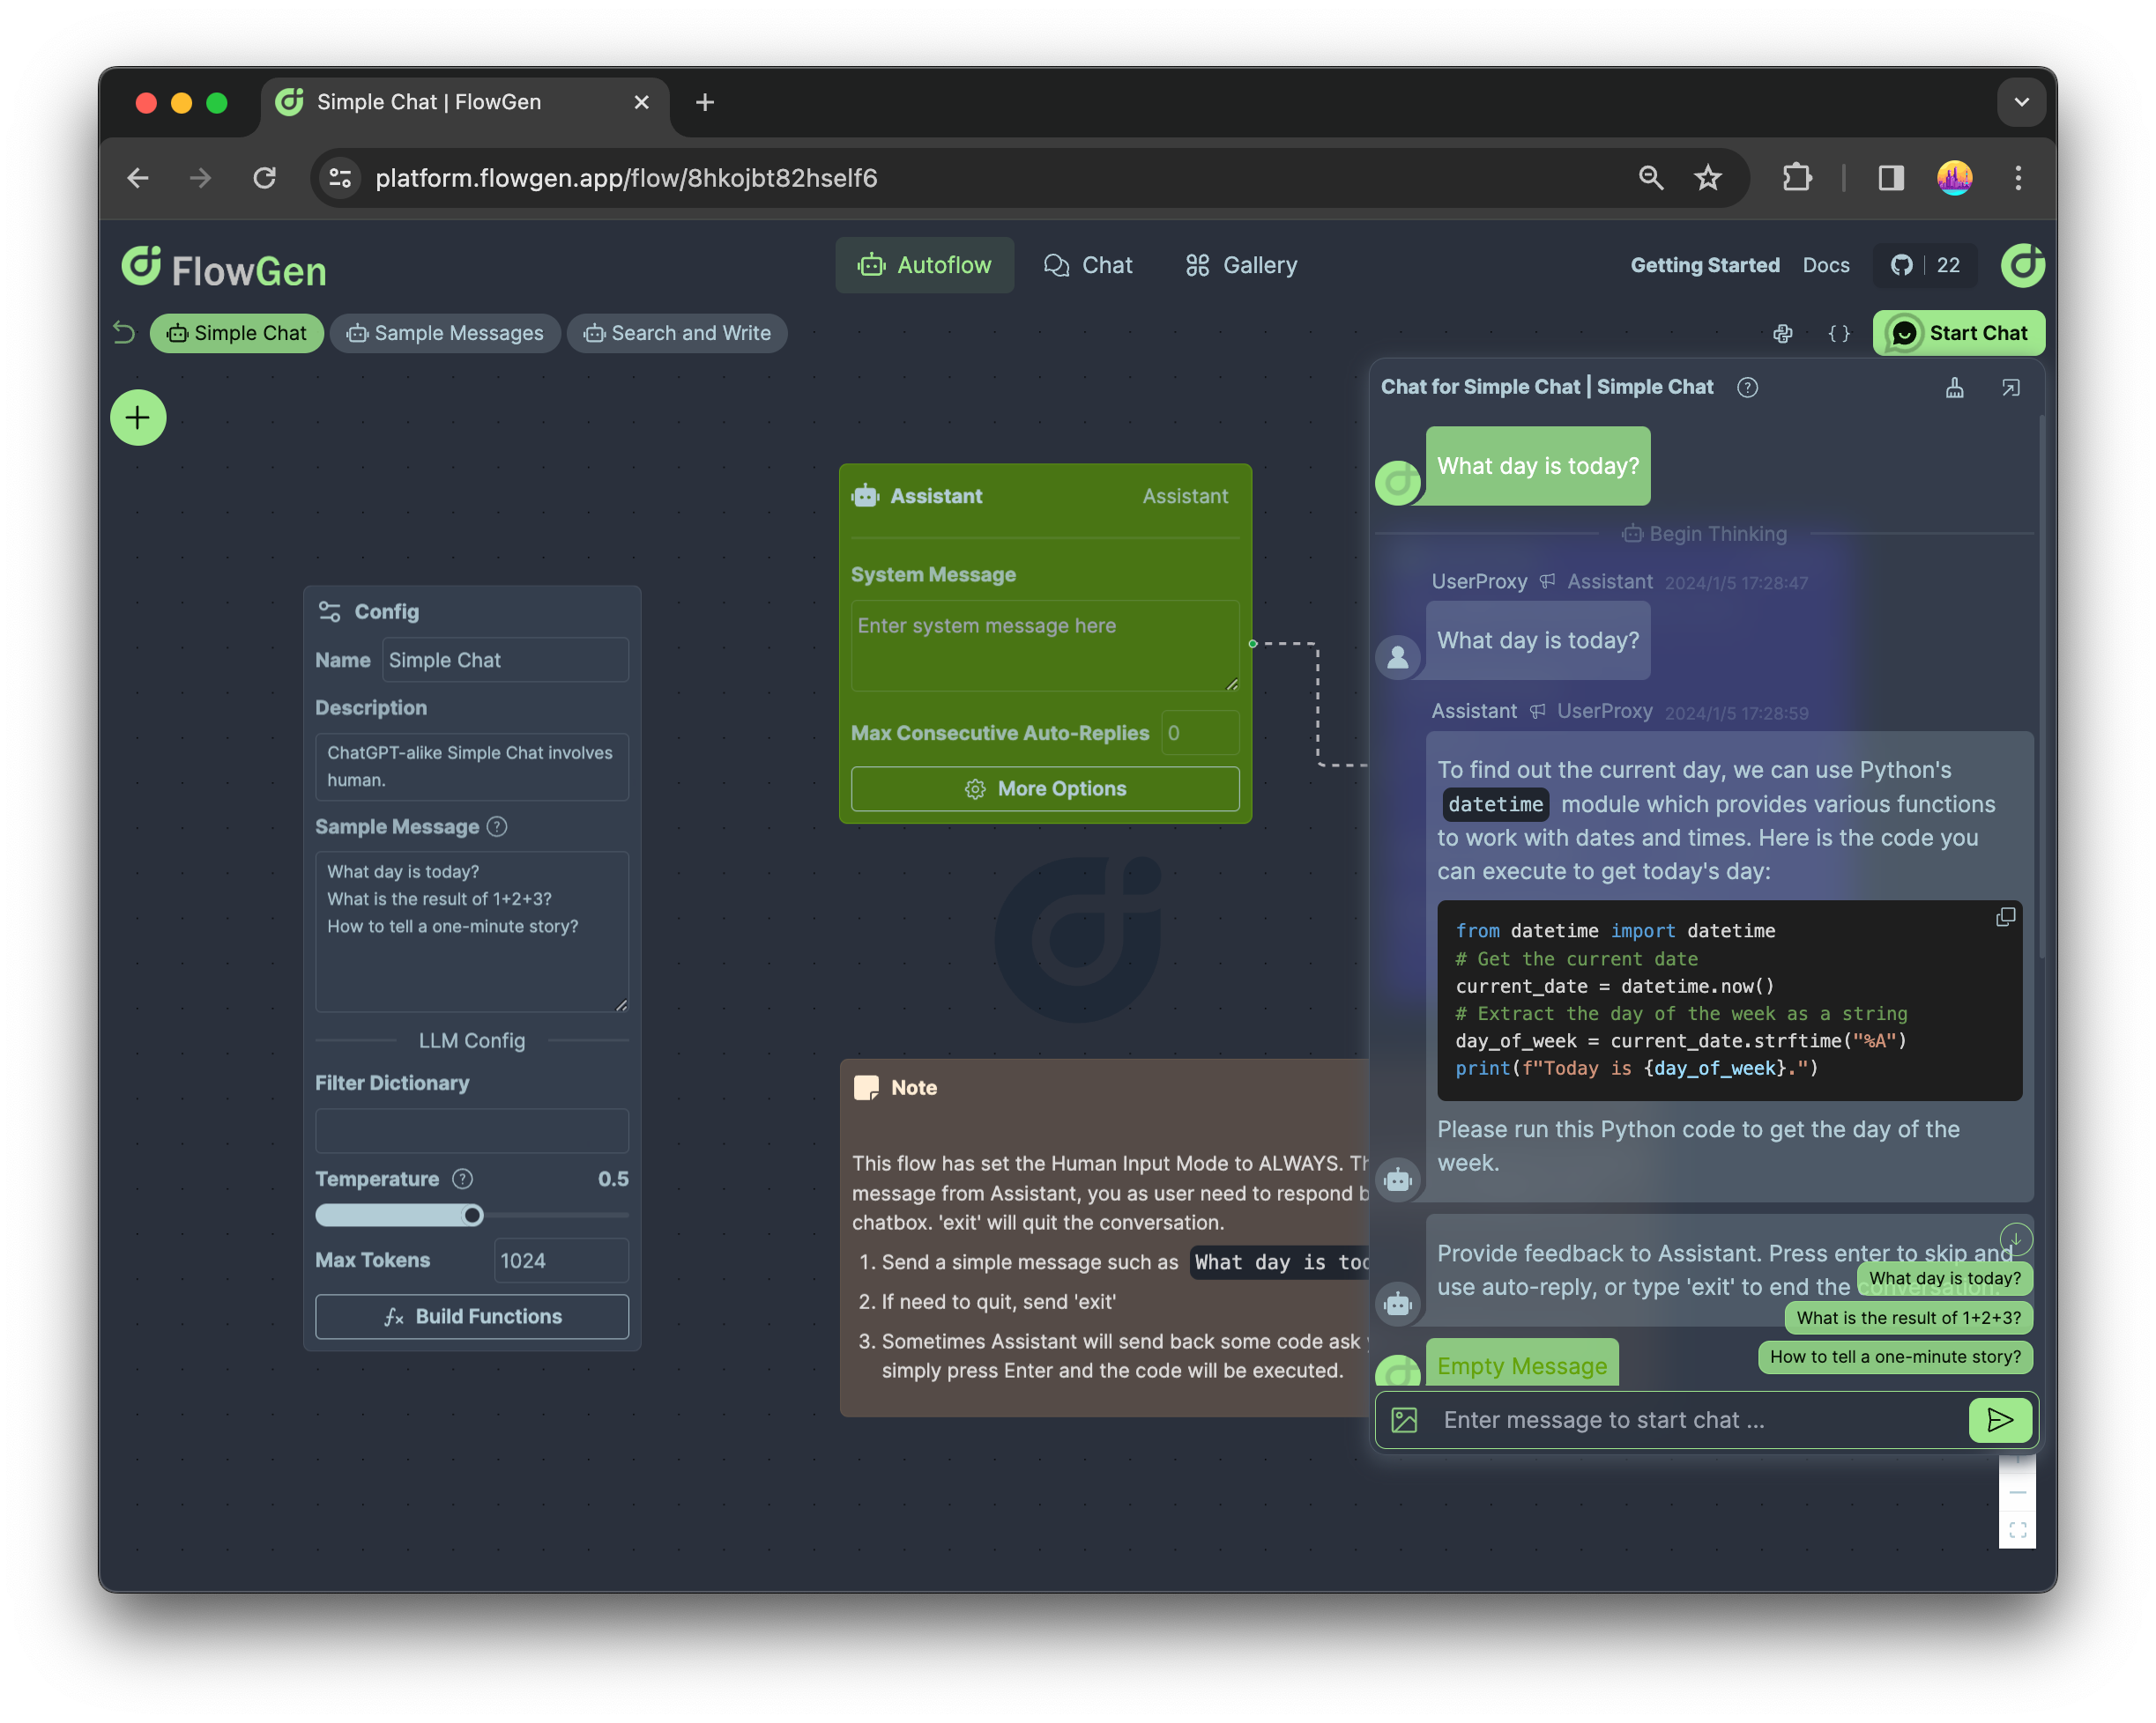
Task: Click the Sample Message help icon
Action: (497, 826)
